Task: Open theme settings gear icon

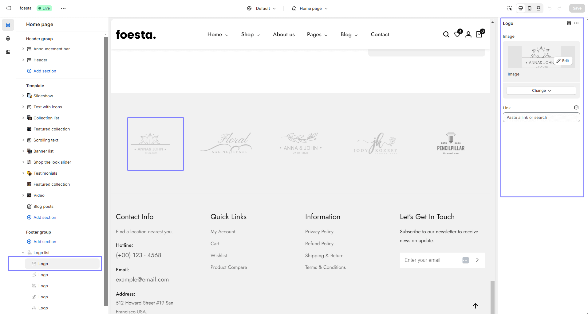Action: tap(8, 38)
